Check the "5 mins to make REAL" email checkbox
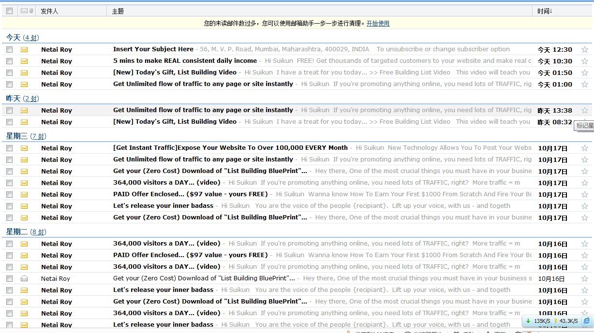 tap(10, 61)
